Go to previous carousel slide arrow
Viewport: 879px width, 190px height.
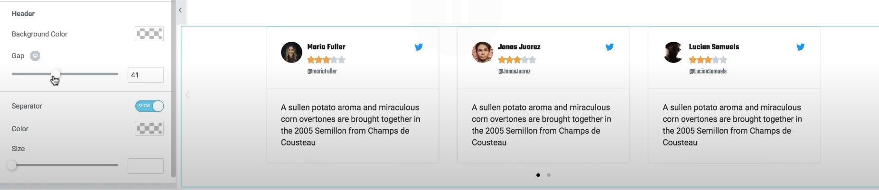point(187,95)
